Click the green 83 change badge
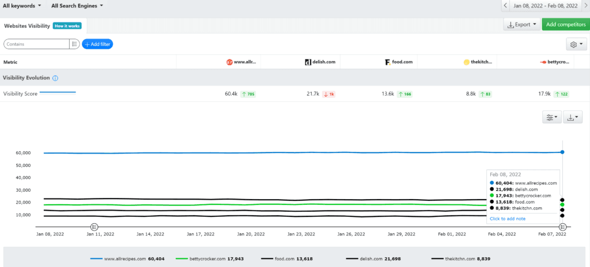 coord(486,94)
